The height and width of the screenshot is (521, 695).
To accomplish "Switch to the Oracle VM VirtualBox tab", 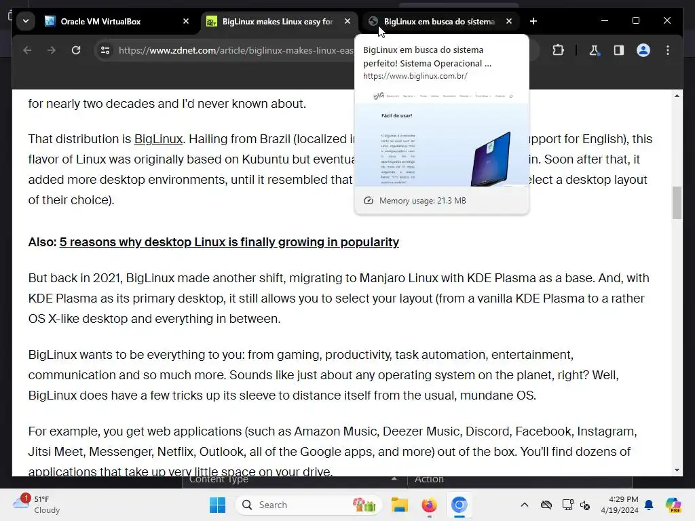I will click(x=117, y=21).
